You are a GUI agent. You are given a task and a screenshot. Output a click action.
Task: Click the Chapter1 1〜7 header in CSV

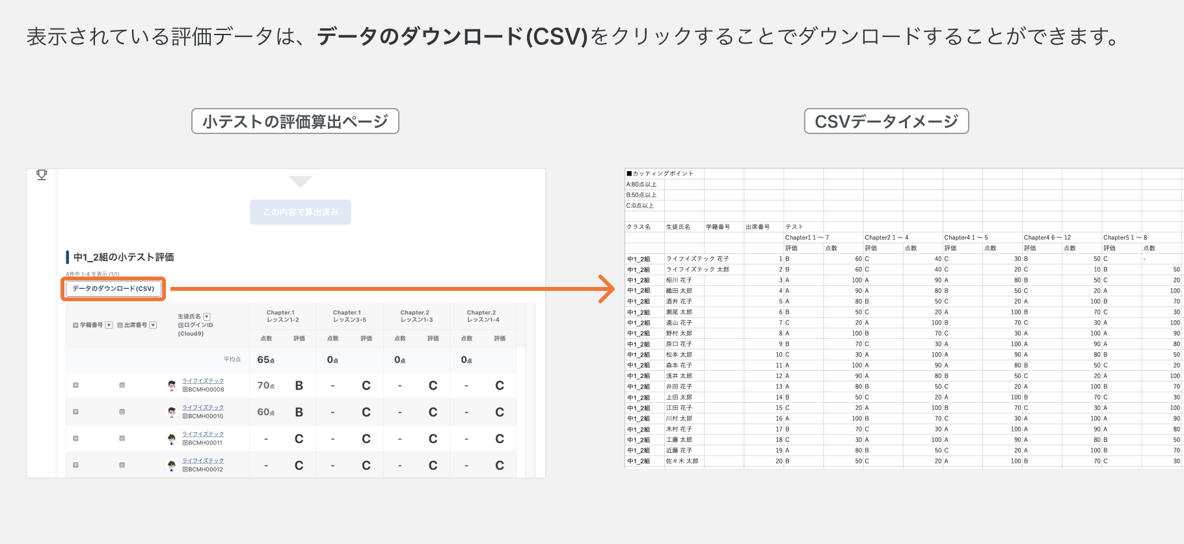(807, 238)
